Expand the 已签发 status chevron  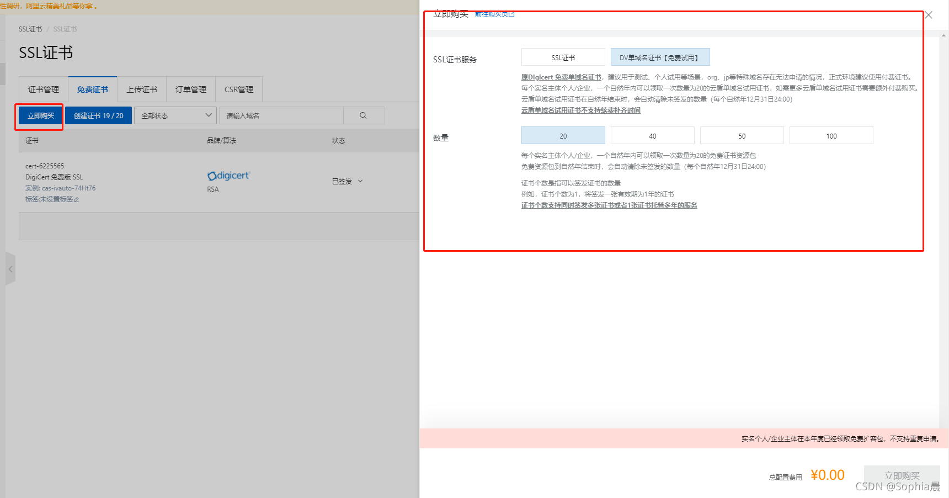[x=360, y=181]
